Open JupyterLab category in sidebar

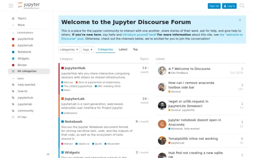pyautogui.click(x=25, y=46)
